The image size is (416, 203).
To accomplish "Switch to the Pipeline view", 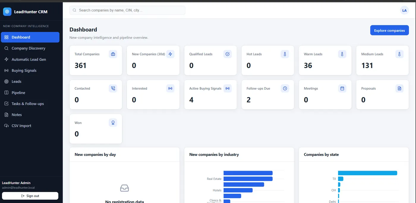I will 30,93.
